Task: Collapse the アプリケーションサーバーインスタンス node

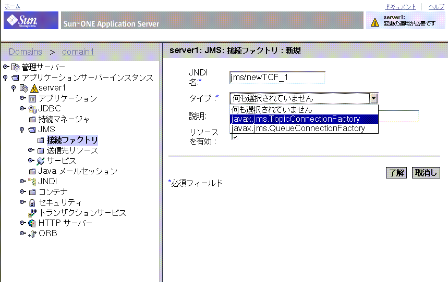Action: tap(5, 78)
